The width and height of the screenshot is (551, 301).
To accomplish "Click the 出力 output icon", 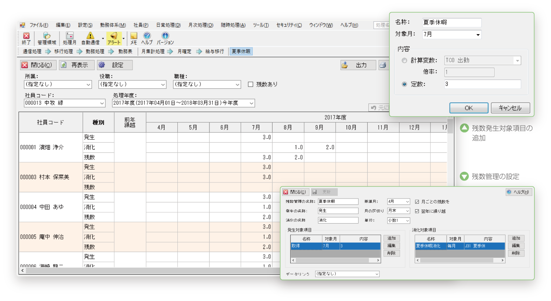I will (x=358, y=65).
